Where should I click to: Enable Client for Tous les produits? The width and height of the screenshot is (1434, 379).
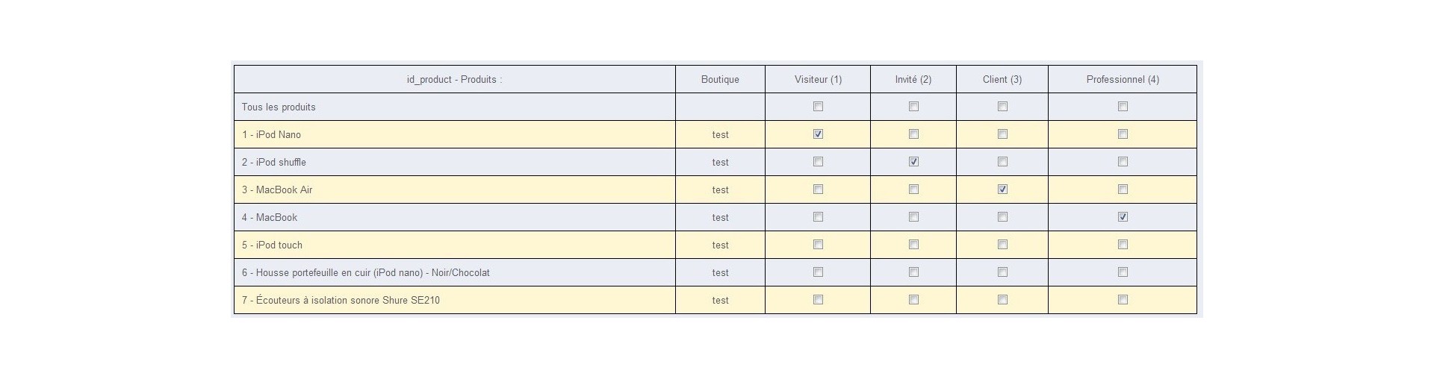click(x=1002, y=107)
